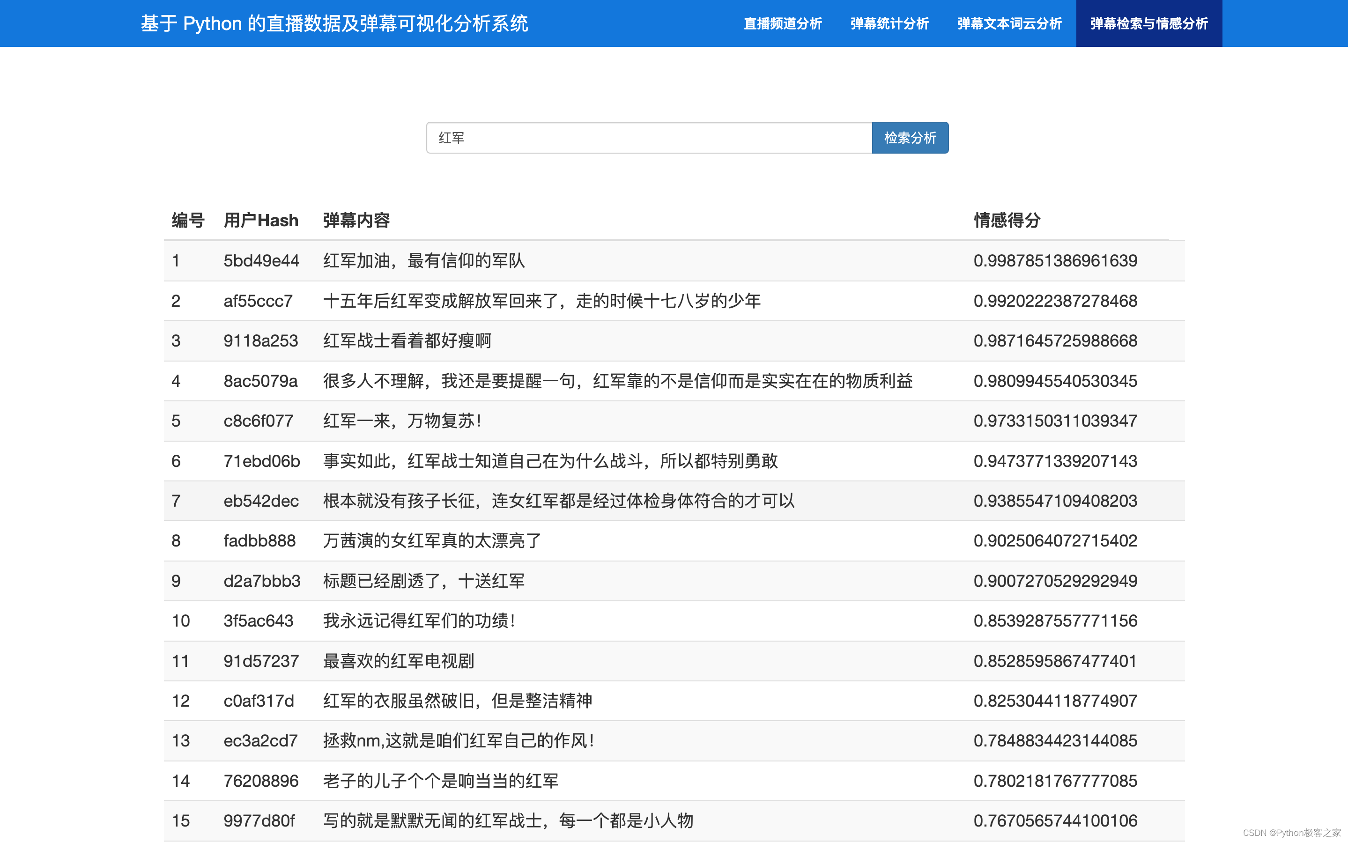Click the site title in the header
This screenshot has width=1348, height=842.
pyautogui.click(x=334, y=23)
